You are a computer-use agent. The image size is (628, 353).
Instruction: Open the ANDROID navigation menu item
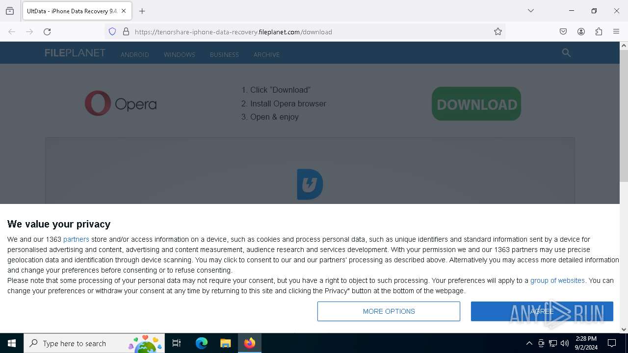[x=135, y=54]
